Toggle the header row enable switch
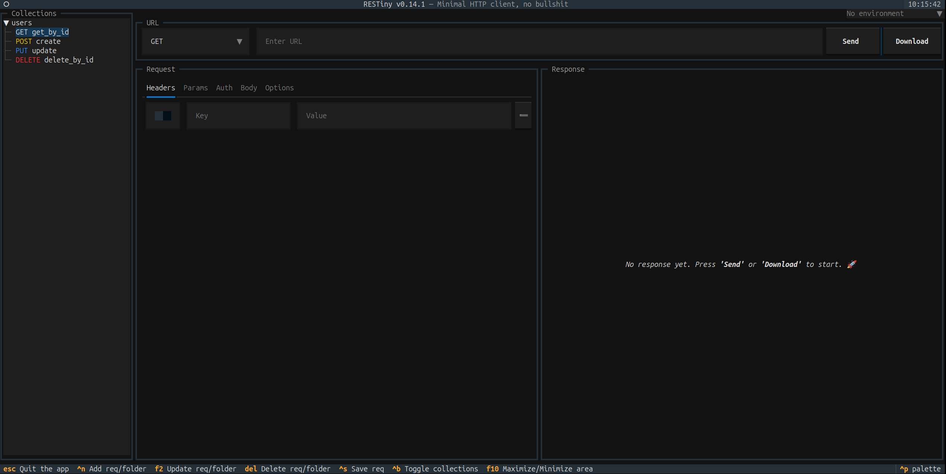The width and height of the screenshot is (946, 474). pyautogui.click(x=163, y=116)
